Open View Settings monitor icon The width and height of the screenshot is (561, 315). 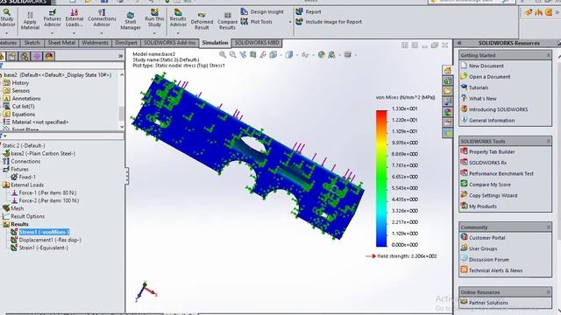pyautogui.click(x=347, y=54)
